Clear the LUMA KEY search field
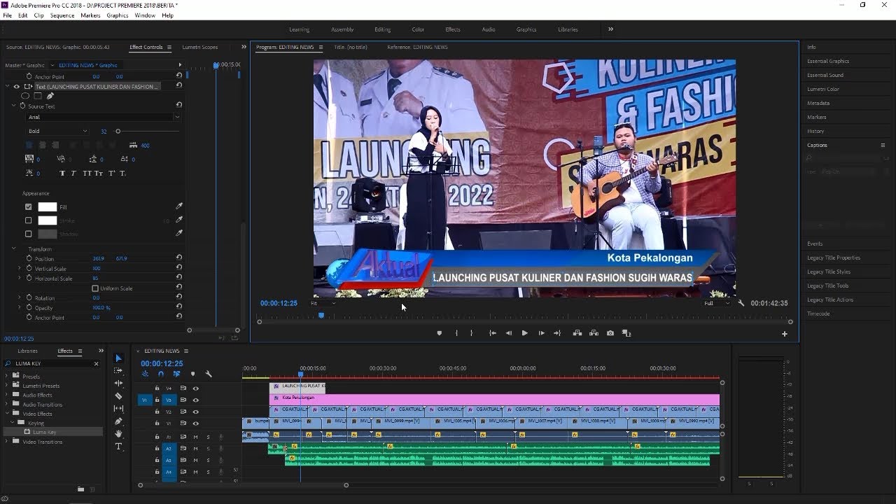 click(96, 363)
